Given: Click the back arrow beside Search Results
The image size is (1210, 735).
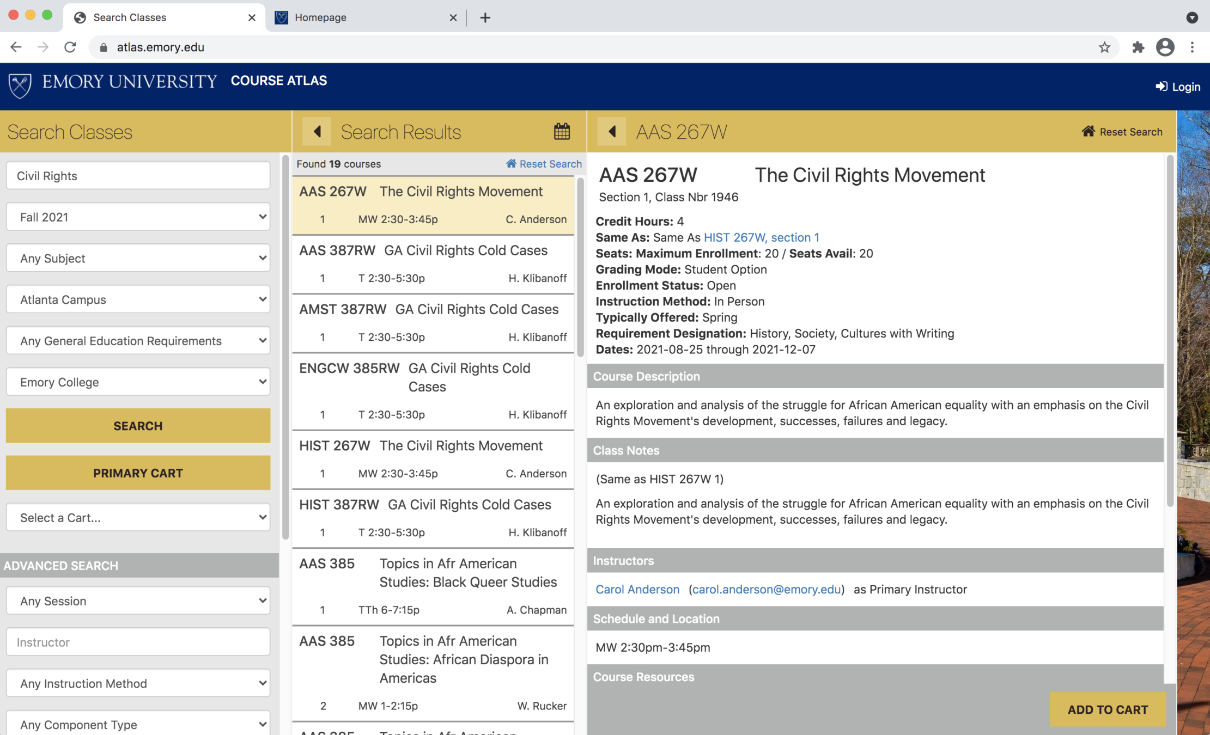Looking at the screenshot, I should 317,131.
